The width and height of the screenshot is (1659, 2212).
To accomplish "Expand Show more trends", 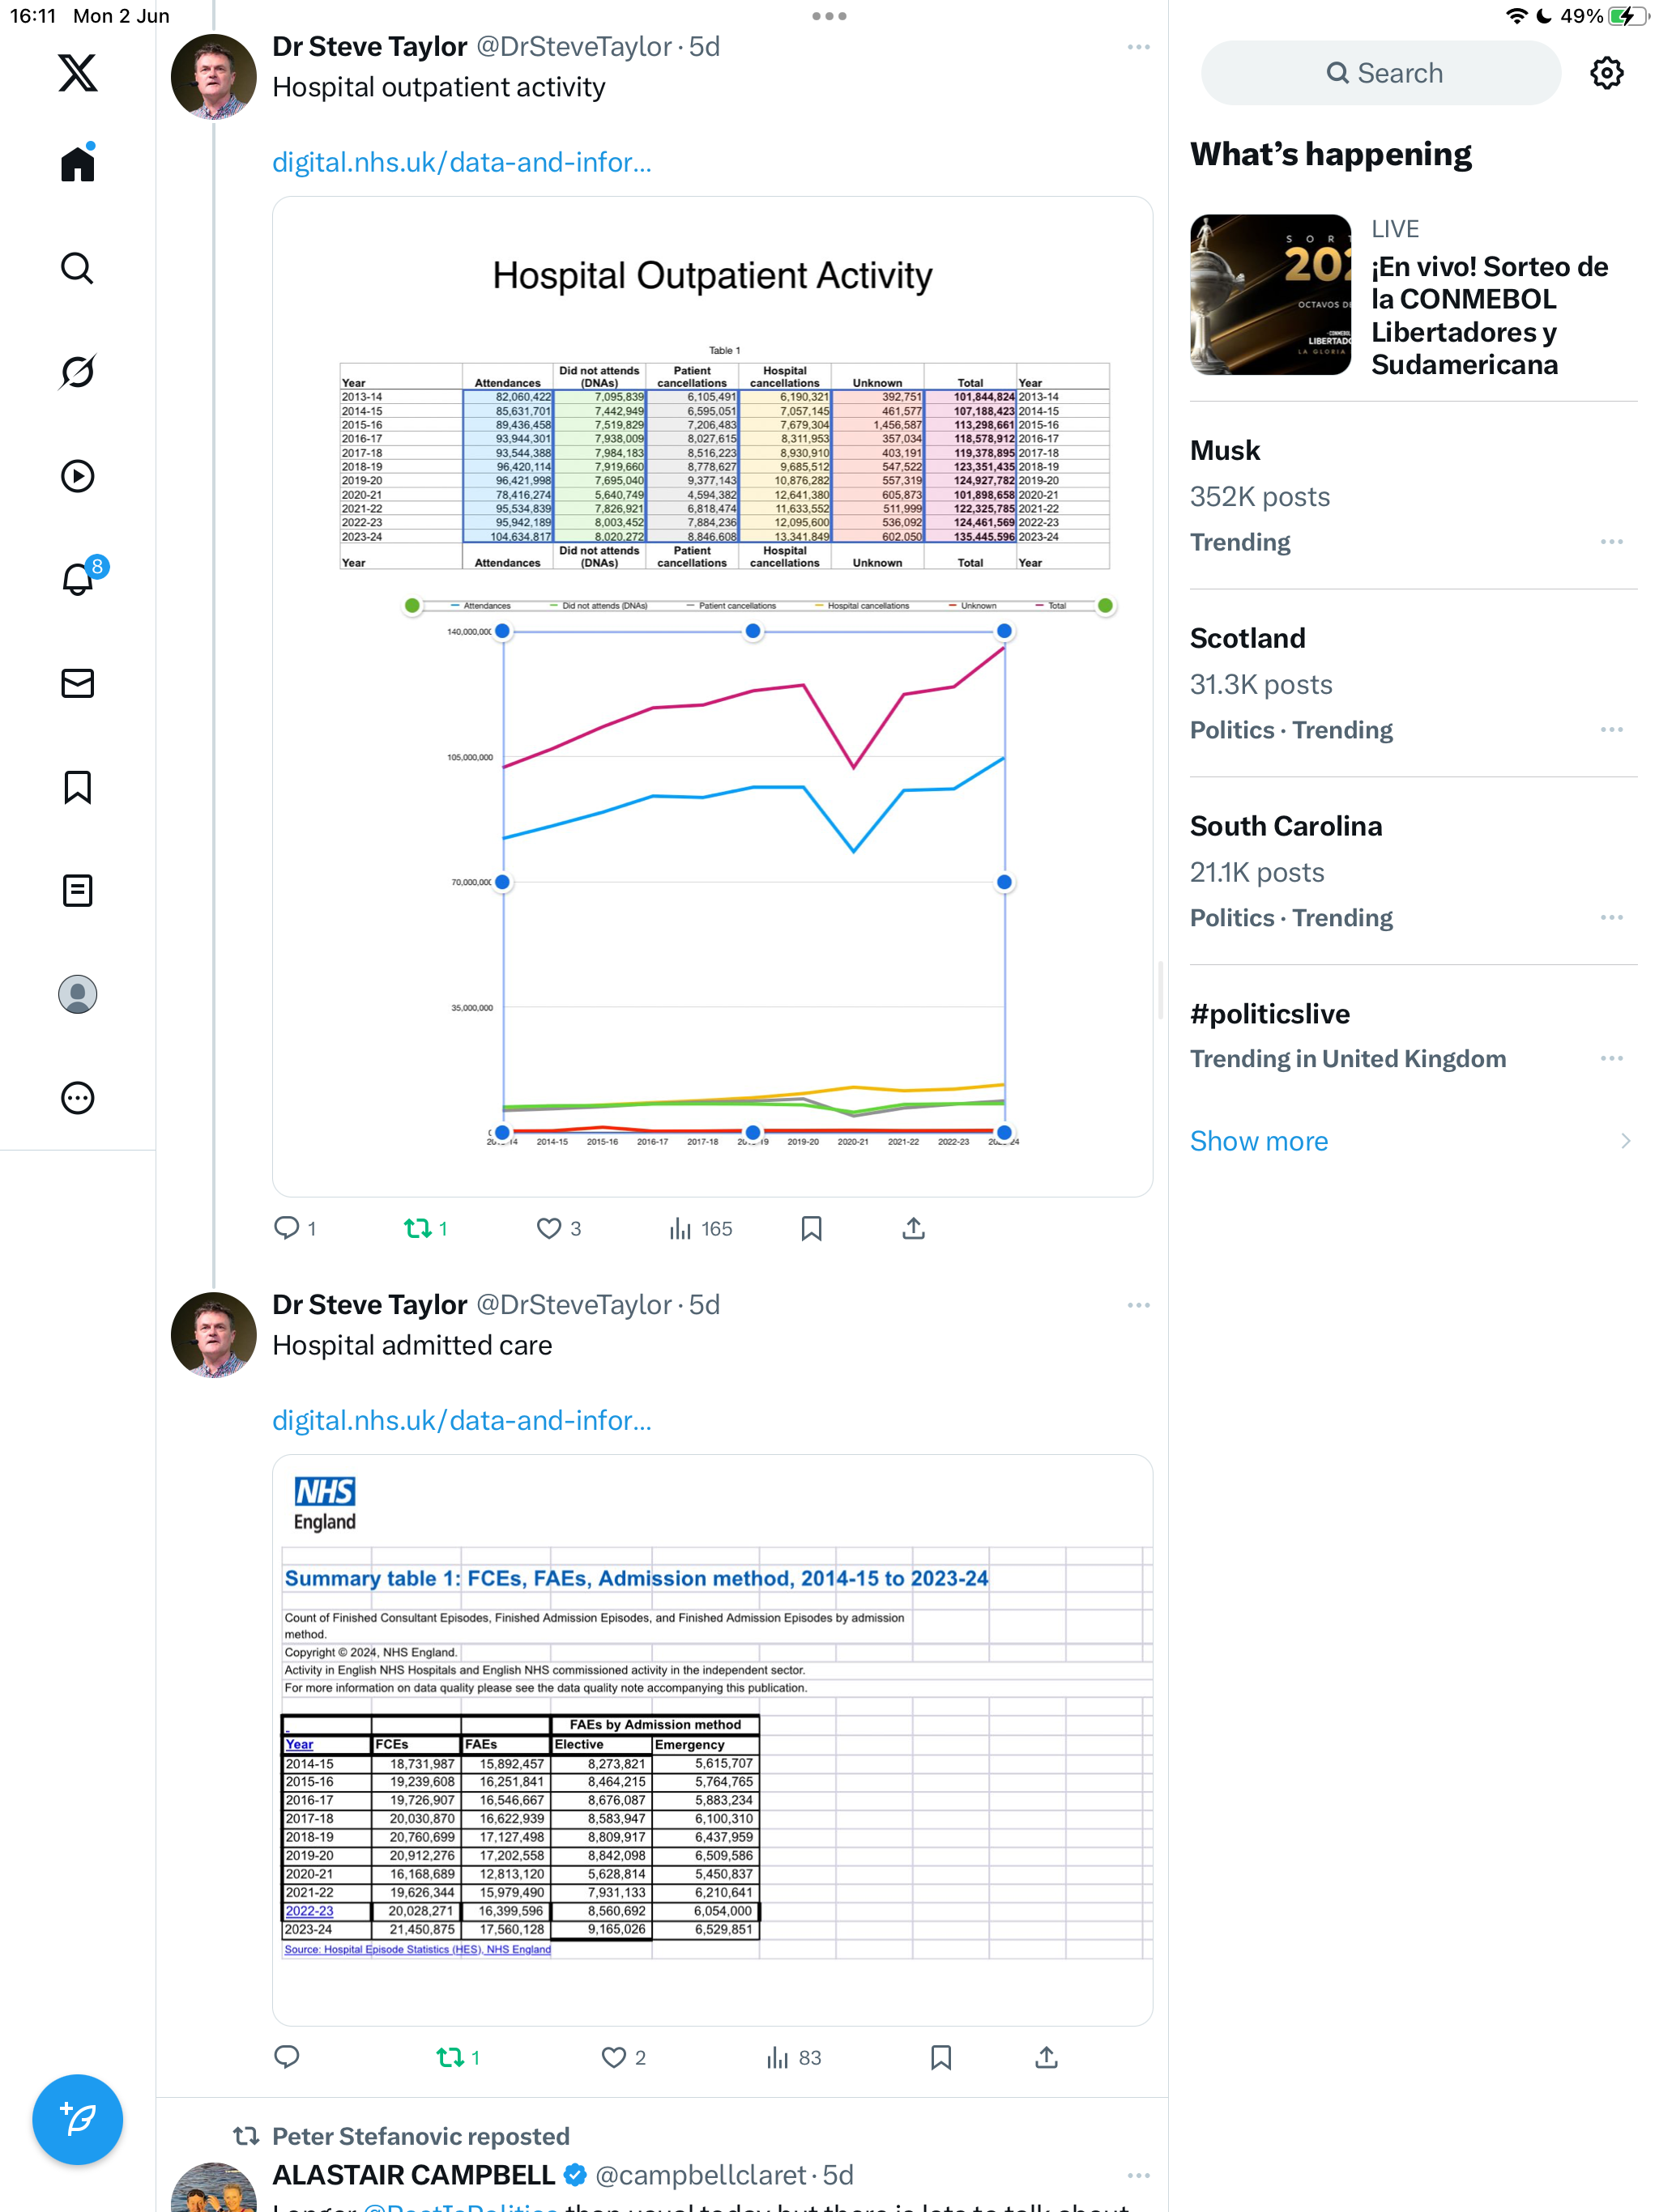I will tap(1411, 1141).
